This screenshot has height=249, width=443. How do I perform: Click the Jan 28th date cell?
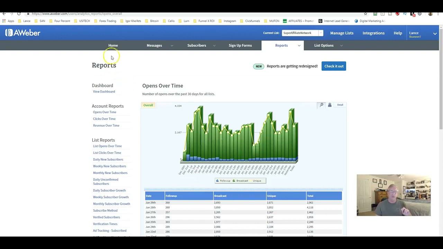151,207
